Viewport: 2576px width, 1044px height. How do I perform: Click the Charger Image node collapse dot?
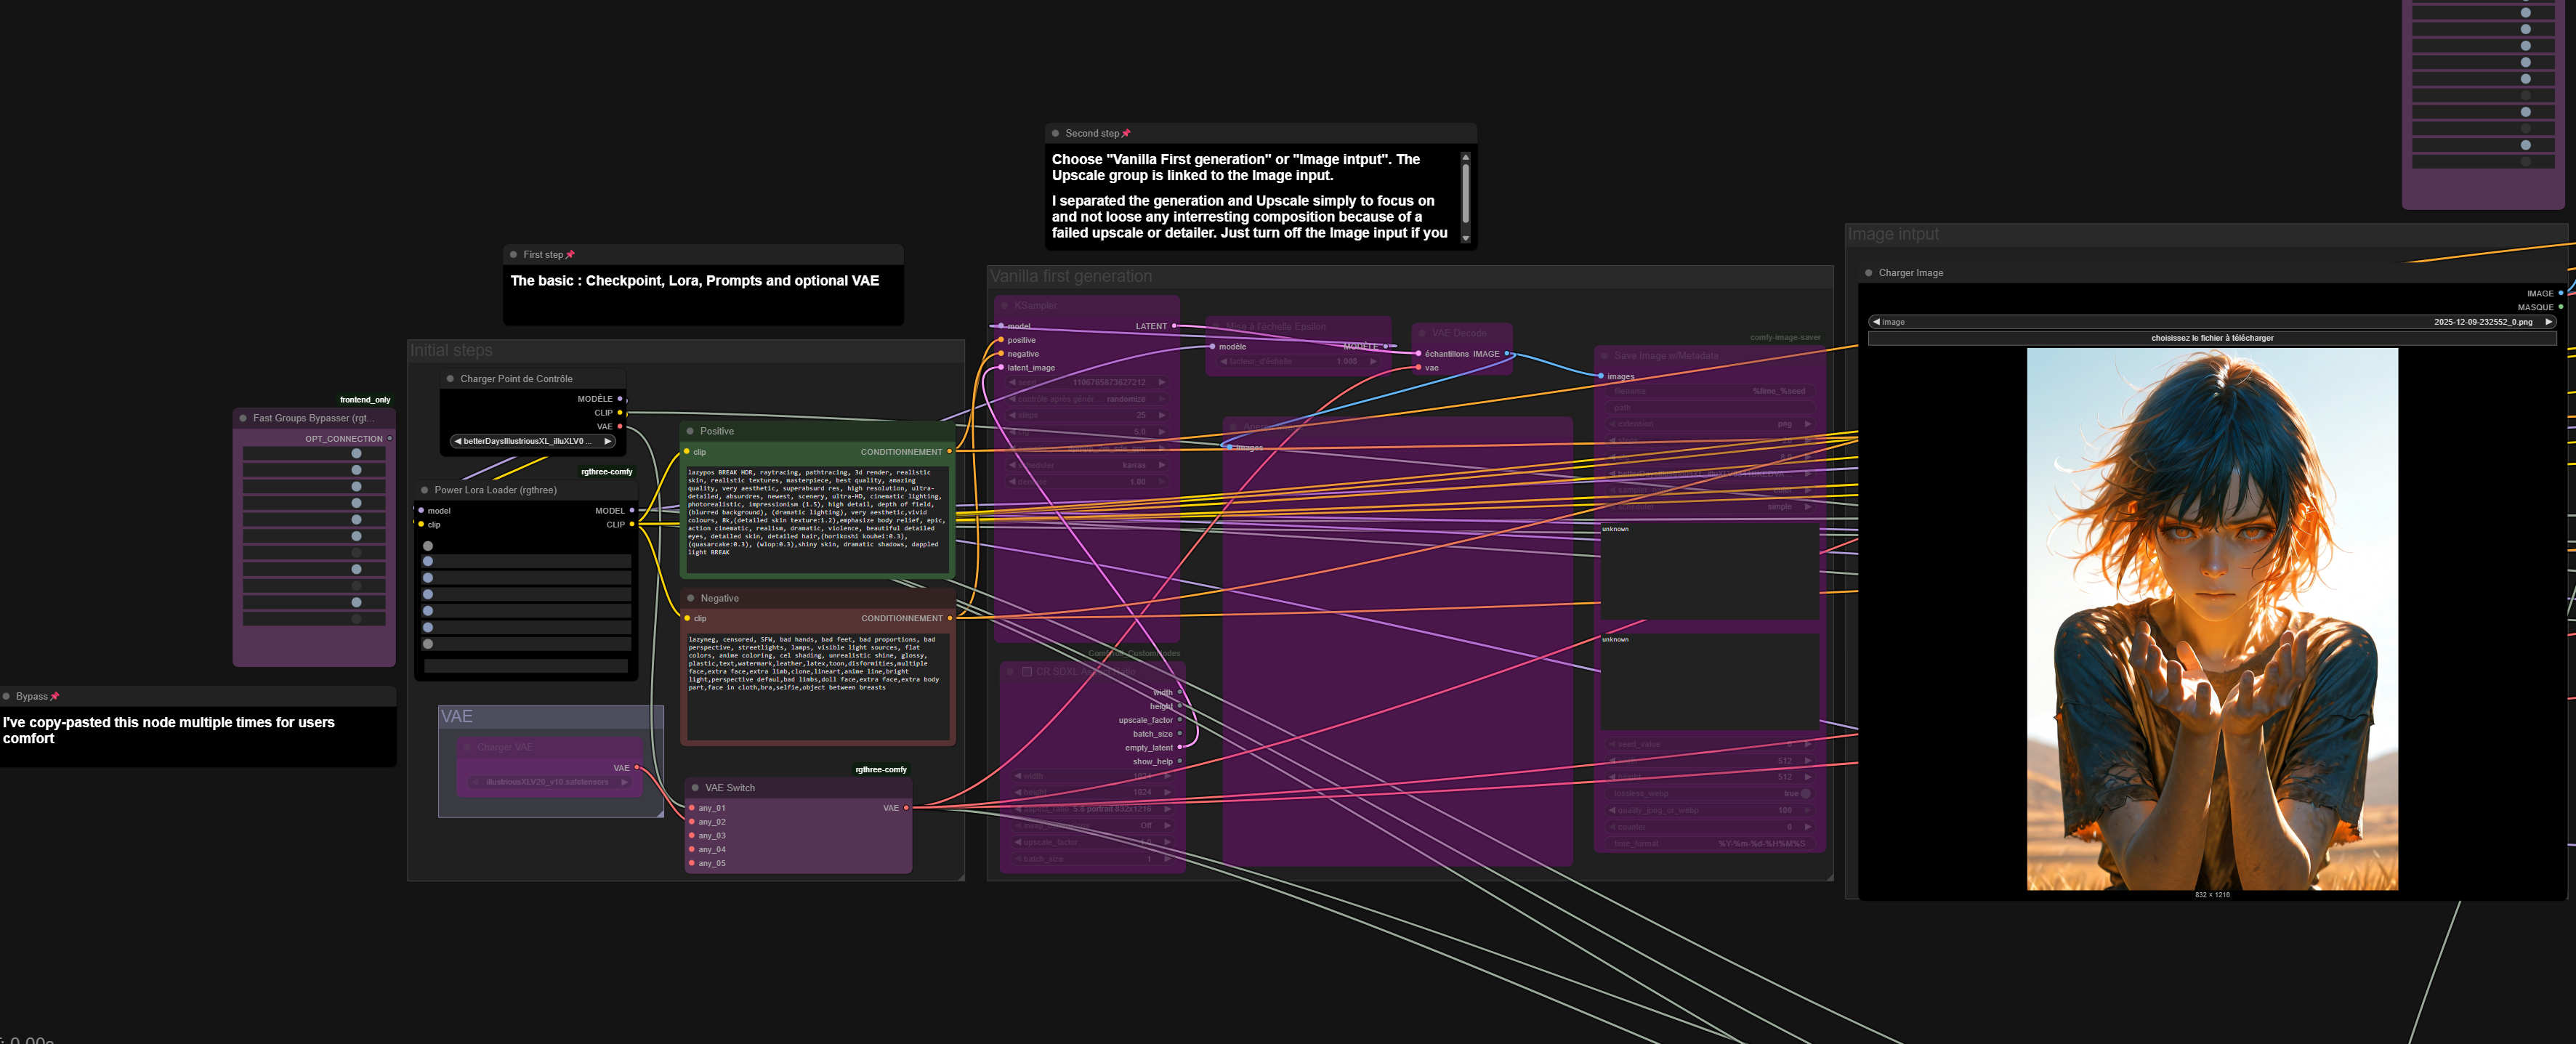pos(1868,273)
